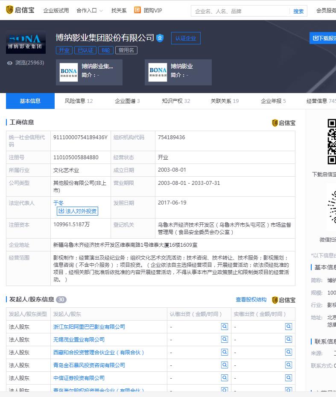The image size is (336, 397).
Task: Click magnifier icon in 浙江东阳阿里巴巴影业 认缴出资 column
Action: 224,327
